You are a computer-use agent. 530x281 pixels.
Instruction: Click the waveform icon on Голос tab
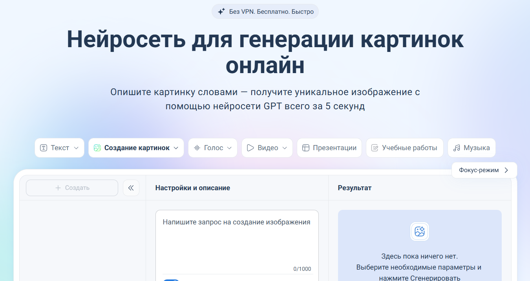[197, 148]
